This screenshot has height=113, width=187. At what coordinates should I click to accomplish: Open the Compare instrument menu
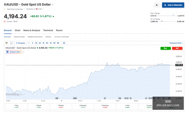20,43
